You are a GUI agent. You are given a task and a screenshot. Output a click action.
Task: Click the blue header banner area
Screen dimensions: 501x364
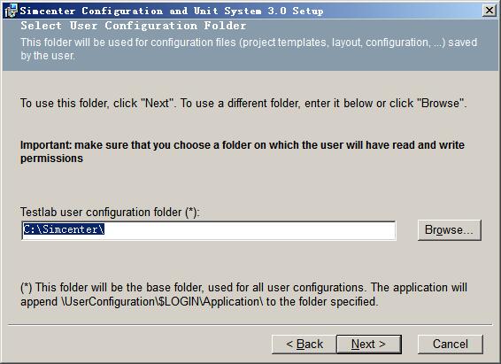pyautogui.click(x=250, y=44)
